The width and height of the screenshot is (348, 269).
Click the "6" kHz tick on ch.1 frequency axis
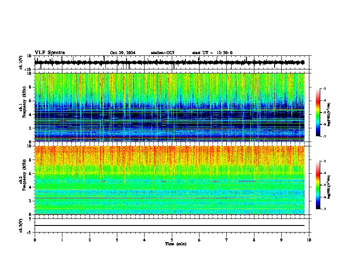[x=30, y=101]
